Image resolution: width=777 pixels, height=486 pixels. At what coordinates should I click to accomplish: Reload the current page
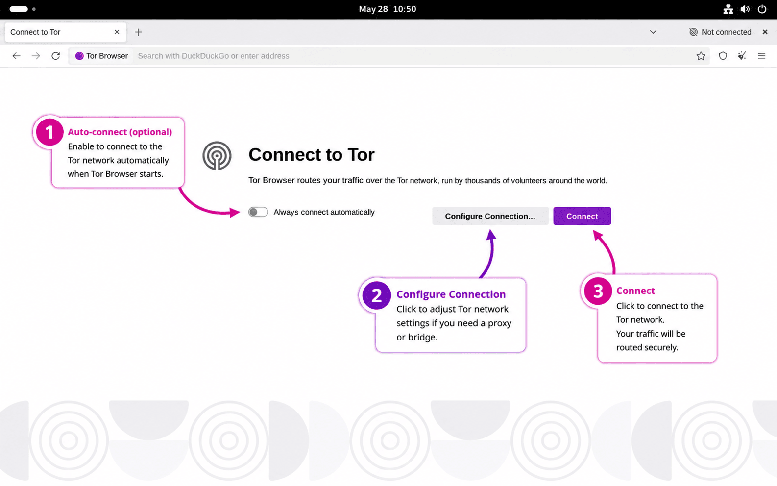point(56,56)
